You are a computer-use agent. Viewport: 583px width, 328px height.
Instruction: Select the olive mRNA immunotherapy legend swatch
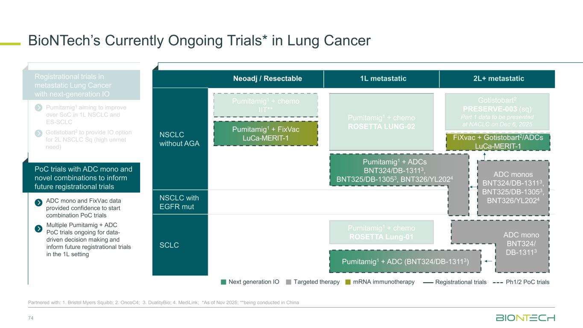tap(349, 282)
